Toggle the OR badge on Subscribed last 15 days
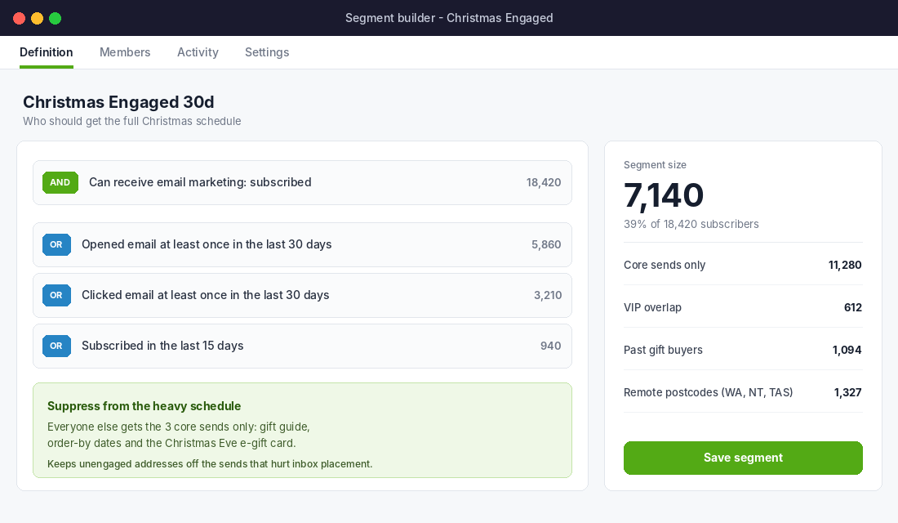The height and width of the screenshot is (523, 898). tap(56, 346)
